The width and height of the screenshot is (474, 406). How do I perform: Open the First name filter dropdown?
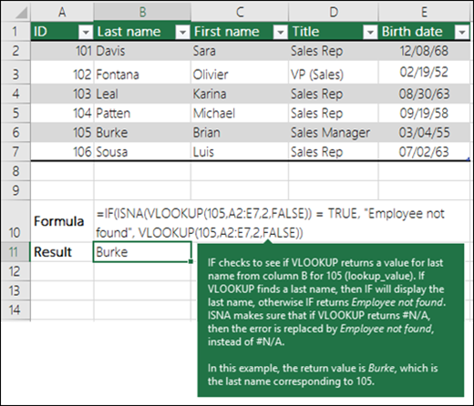coord(281,32)
